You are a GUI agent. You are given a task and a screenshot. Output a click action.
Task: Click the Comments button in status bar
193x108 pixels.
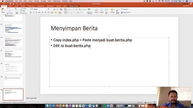(149, 103)
